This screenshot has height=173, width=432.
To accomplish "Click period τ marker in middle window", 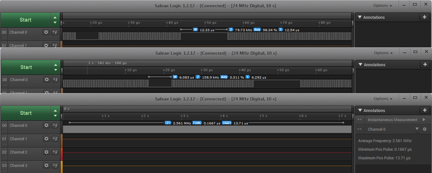I will (x=247, y=77).
